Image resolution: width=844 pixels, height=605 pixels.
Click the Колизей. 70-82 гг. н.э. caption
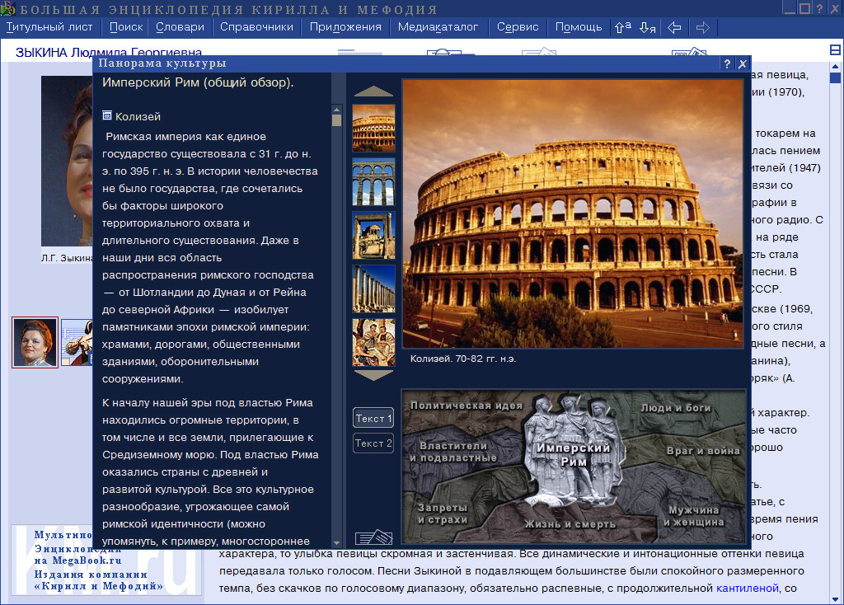tap(463, 359)
